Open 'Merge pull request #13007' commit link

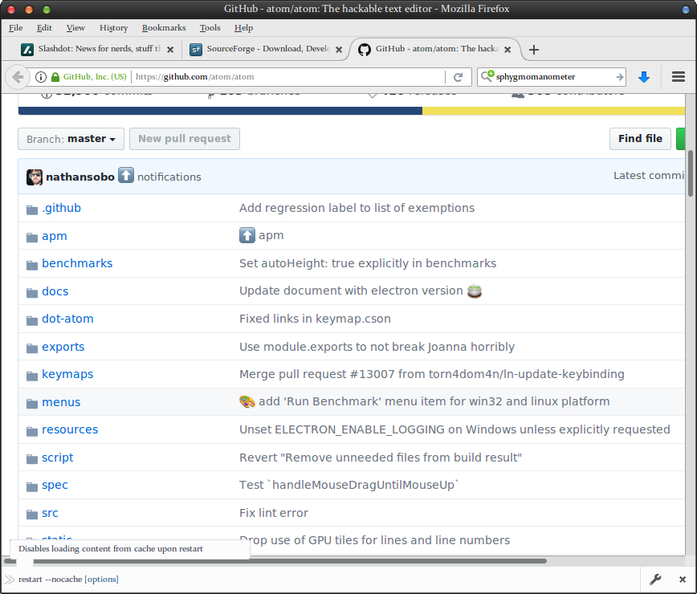tap(432, 374)
